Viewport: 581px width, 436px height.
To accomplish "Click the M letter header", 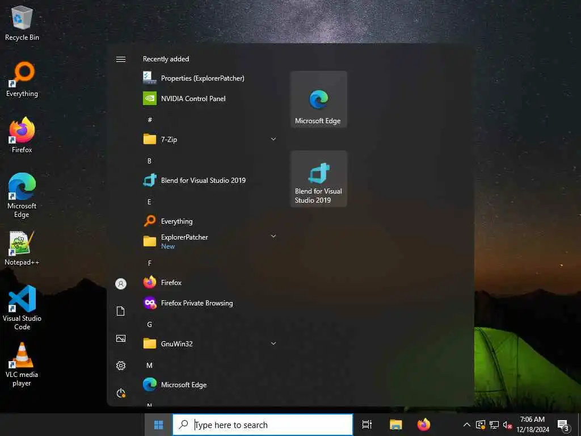I will [x=149, y=366].
